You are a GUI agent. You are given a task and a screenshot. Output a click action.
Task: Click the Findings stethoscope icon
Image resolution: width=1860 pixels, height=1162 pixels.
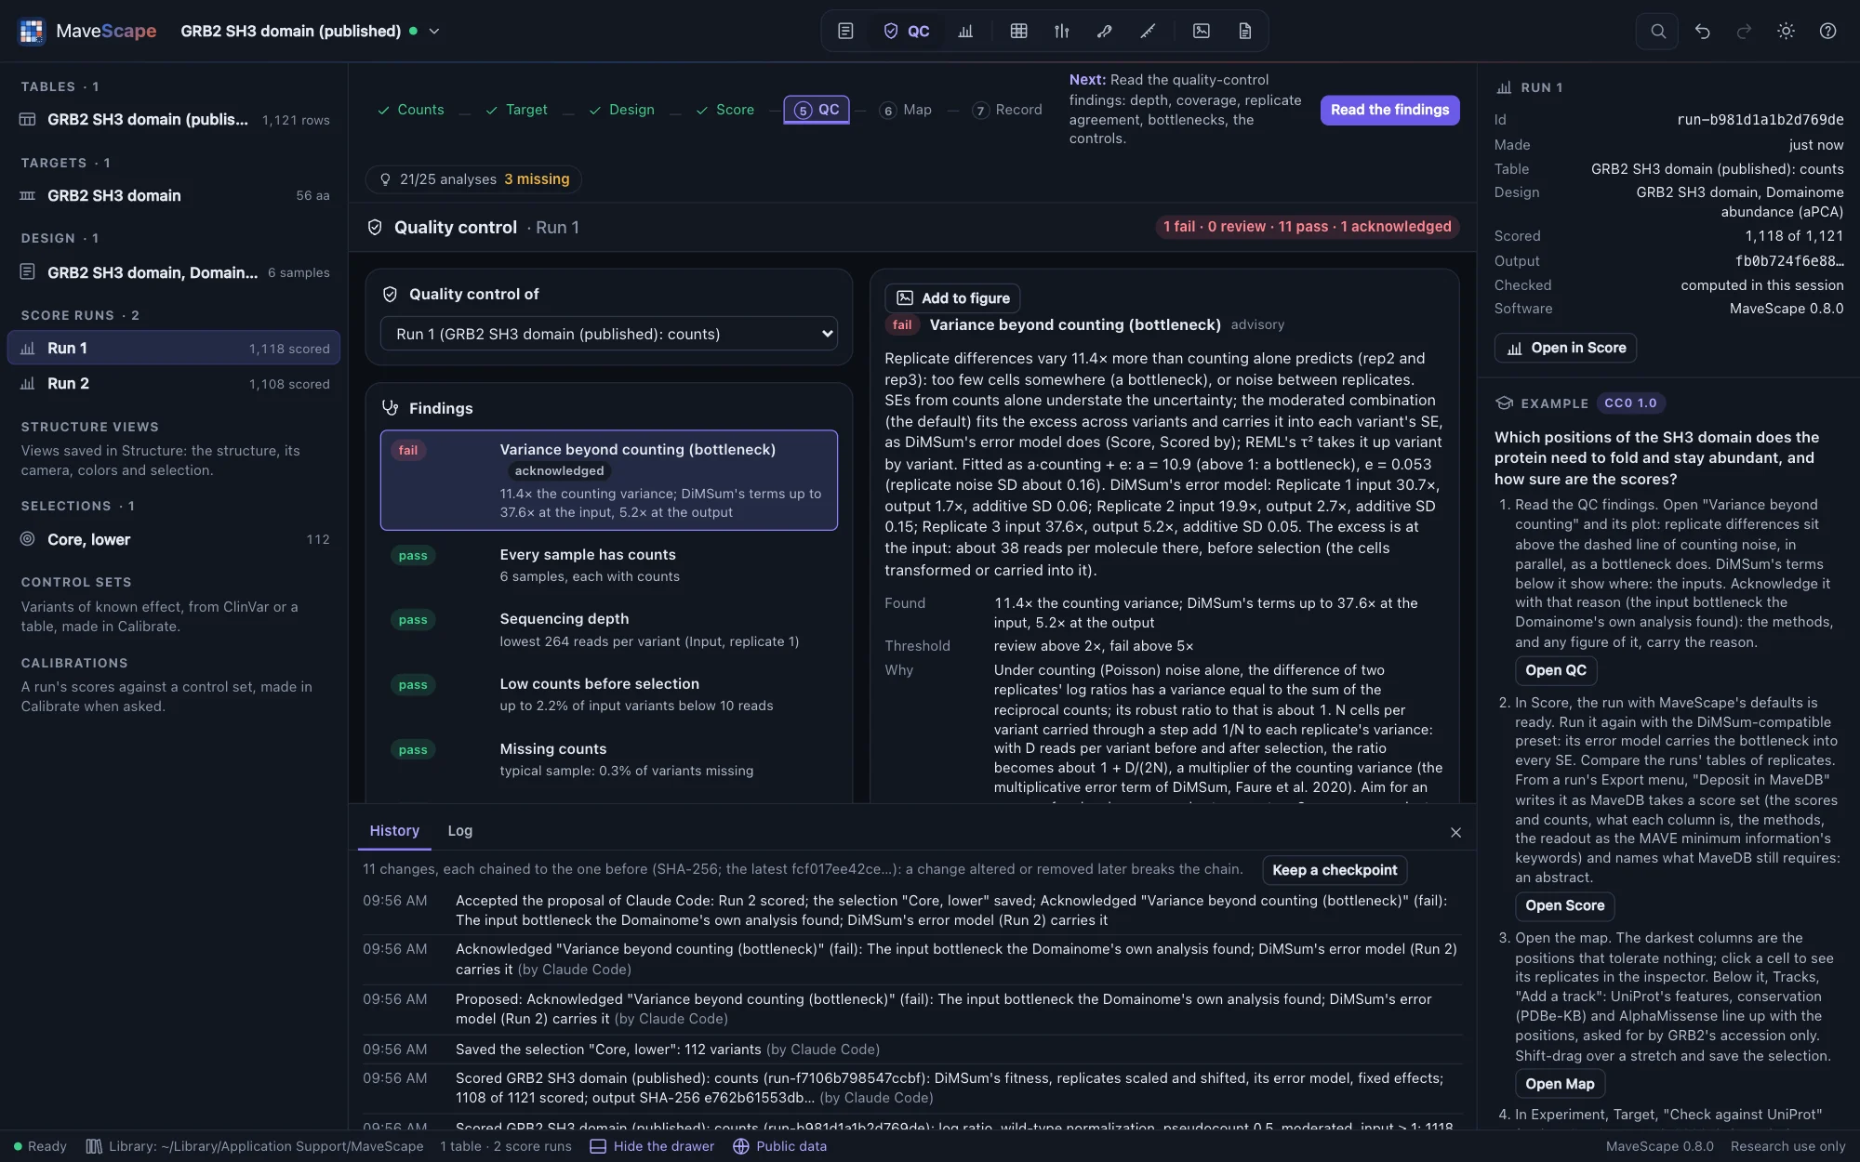(x=390, y=408)
